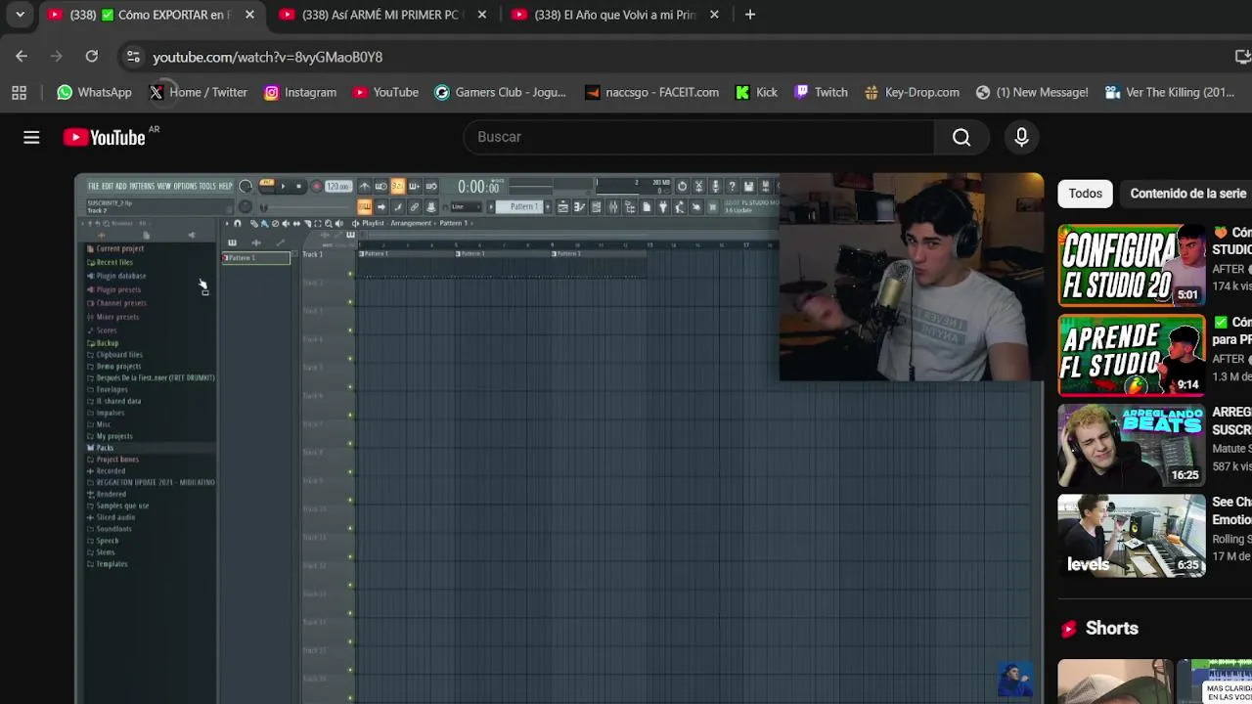1252x704 pixels.
Task: Toggle Pat/Song mode switch
Action: (x=266, y=187)
